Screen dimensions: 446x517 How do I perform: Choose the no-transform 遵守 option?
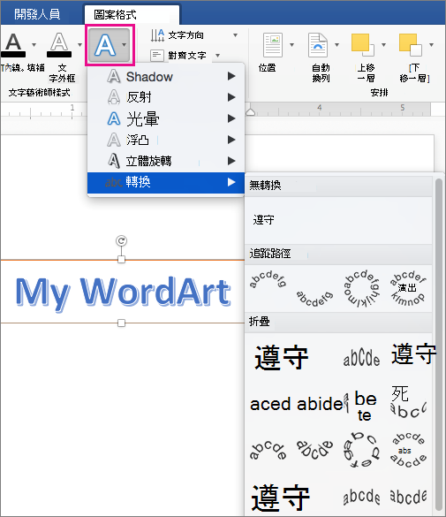pyautogui.click(x=263, y=220)
